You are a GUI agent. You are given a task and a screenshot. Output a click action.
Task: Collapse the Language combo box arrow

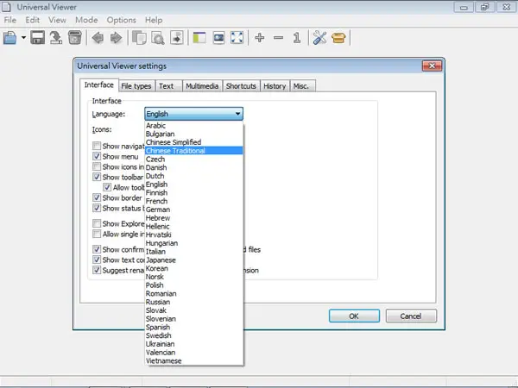(x=238, y=114)
